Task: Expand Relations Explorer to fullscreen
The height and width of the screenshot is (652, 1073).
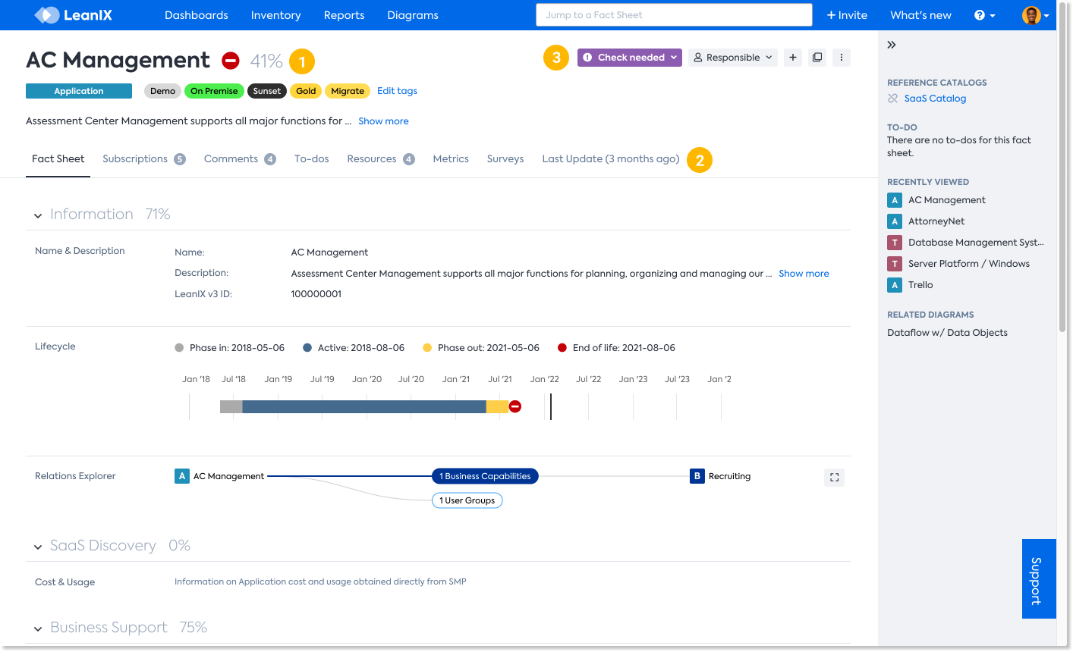Action: (x=834, y=477)
